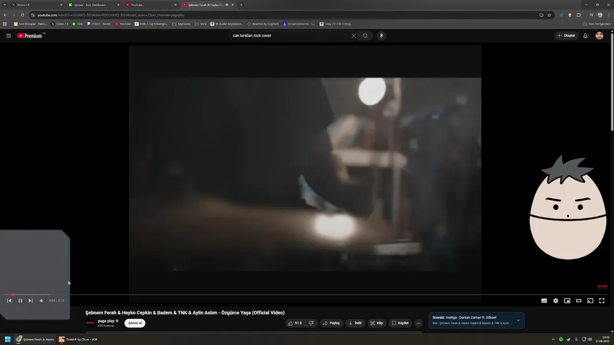The width and height of the screenshot is (614, 345).
Task: Focus the YouTube search box
Action: tap(290, 35)
